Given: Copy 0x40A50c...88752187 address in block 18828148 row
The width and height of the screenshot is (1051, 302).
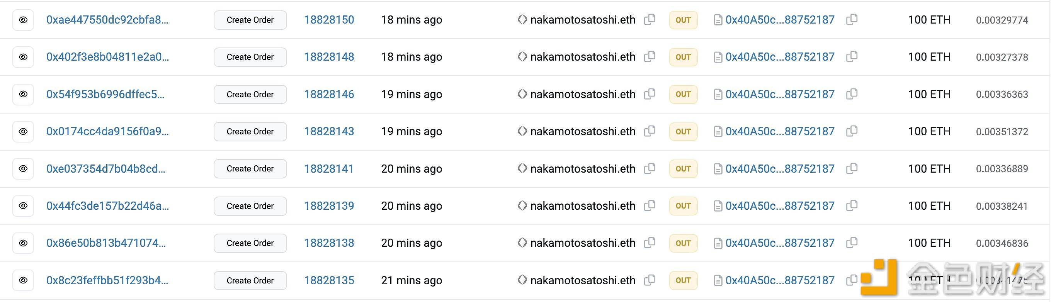Looking at the screenshot, I should 852,57.
